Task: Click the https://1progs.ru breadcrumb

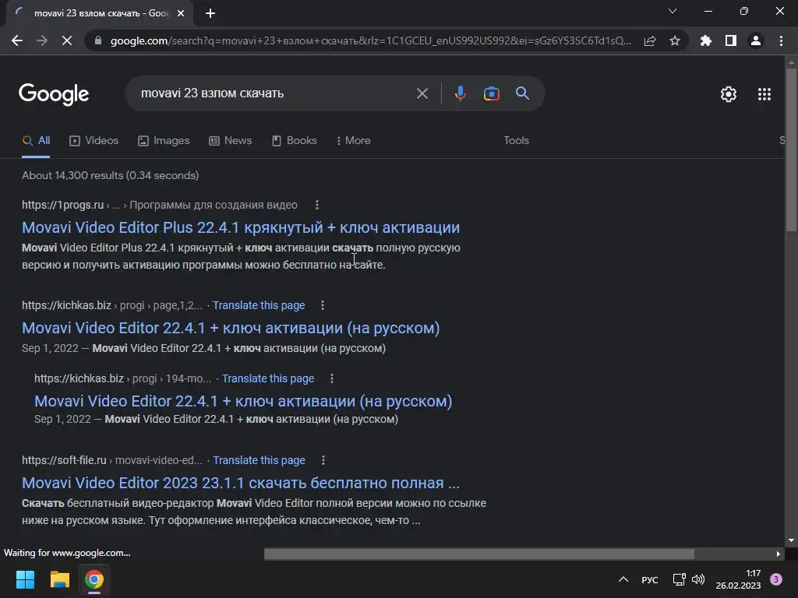Action: tap(62, 205)
